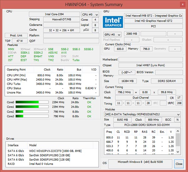
Task: Click the AES-NI feature label
Action: coord(53,53)
